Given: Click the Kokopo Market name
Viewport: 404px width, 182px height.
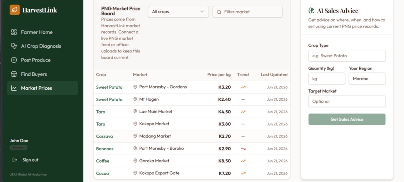Looking at the screenshot, I should (154, 124).
